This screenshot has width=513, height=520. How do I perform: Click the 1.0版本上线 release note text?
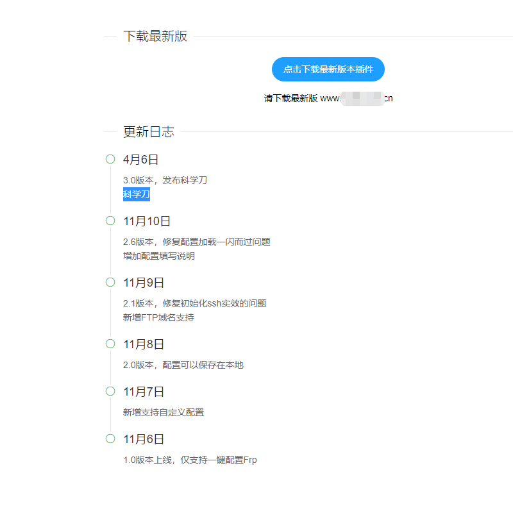pyautogui.click(x=190, y=460)
